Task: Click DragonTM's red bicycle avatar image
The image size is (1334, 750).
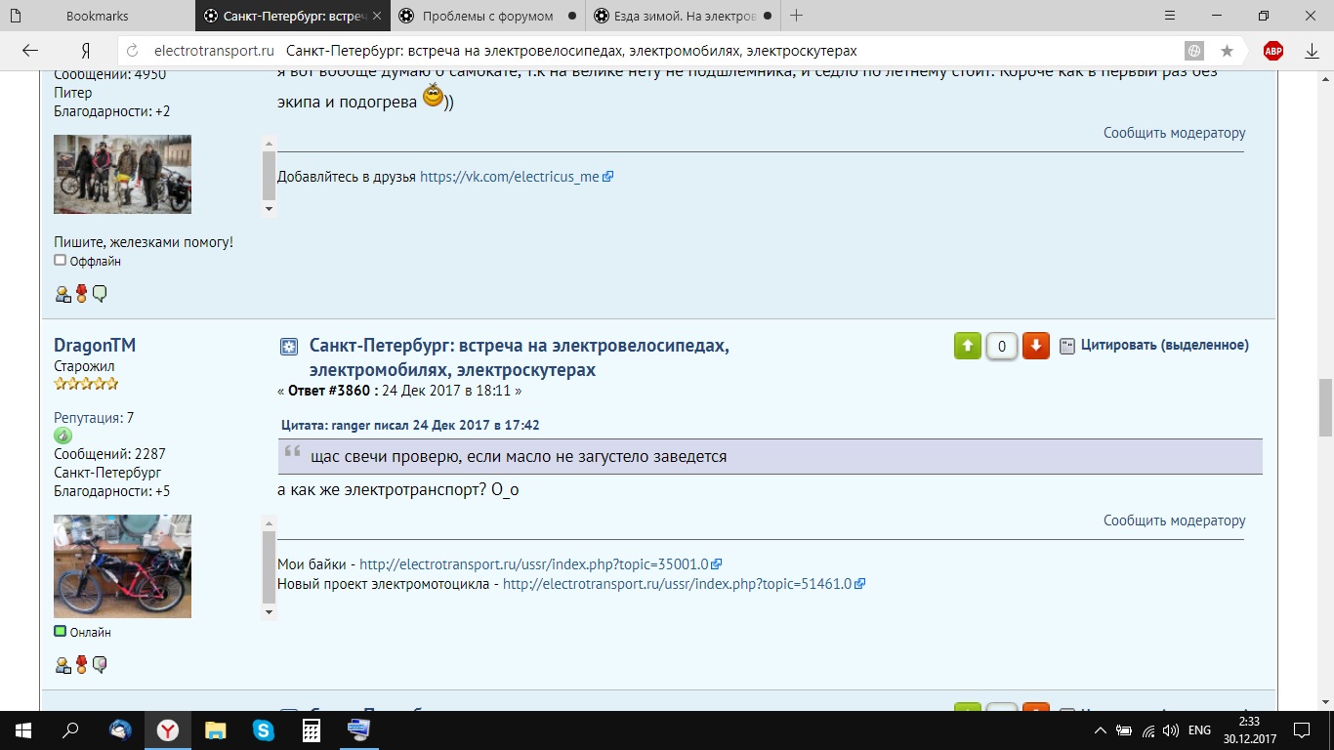Action: click(x=122, y=566)
